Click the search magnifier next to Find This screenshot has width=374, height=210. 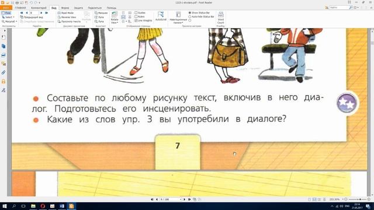(351, 8)
